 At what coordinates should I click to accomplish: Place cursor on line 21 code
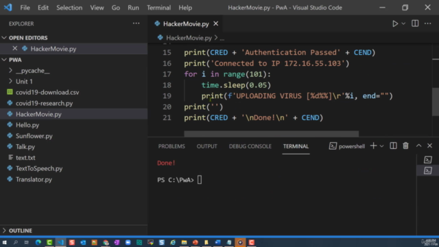tap(253, 117)
